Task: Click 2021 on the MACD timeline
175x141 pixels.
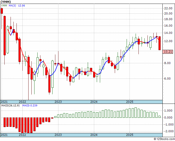Action: 4,135
